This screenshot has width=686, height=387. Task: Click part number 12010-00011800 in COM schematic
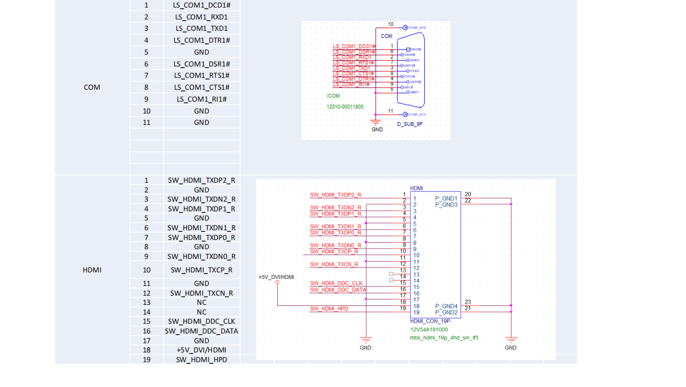(x=345, y=107)
